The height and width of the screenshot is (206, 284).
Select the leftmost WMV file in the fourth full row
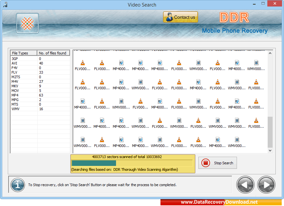point(83,123)
